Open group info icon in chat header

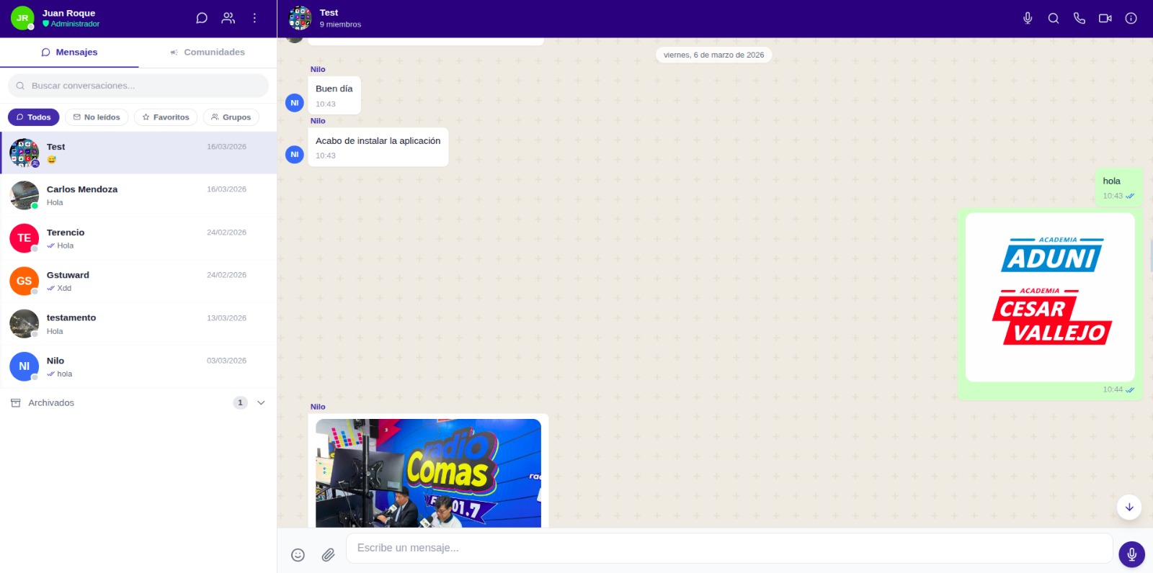(x=1131, y=18)
